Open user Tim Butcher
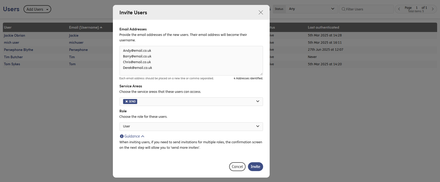Viewport: 440px width, 182px height. [x=13, y=57]
